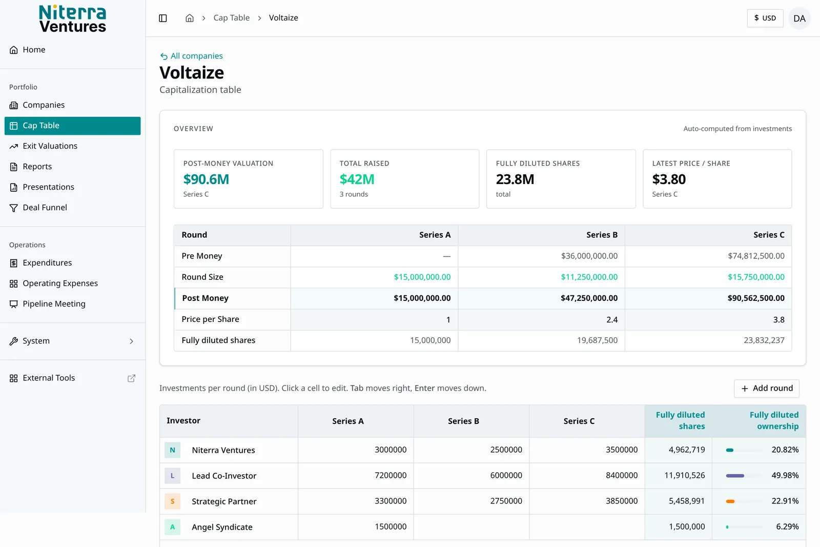Open the USD currency selector
The image size is (820, 547).
pyautogui.click(x=765, y=18)
